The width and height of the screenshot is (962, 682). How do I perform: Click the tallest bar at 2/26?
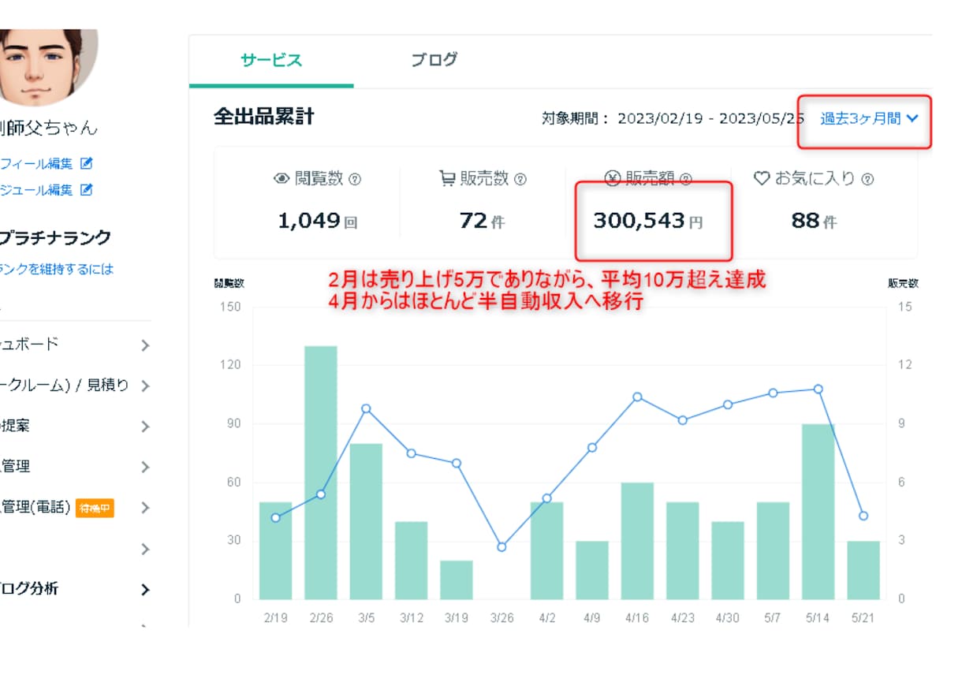click(x=321, y=472)
